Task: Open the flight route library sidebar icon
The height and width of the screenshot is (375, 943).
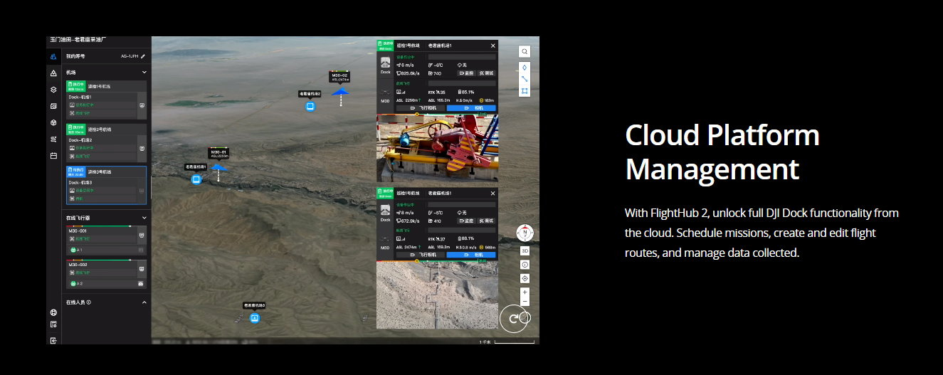Action: coord(53,139)
